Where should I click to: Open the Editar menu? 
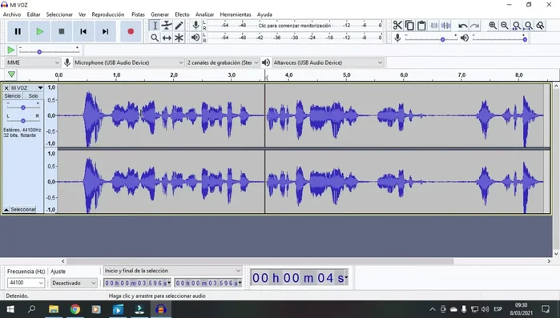pyautogui.click(x=34, y=14)
